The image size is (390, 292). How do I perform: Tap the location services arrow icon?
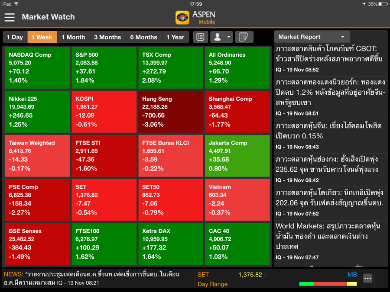click(364, 4)
